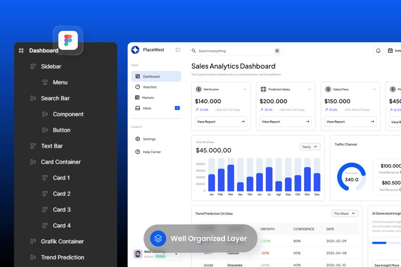This screenshot has width=401, height=267.
Task: Click View Report under Net Income
Action: point(221,121)
